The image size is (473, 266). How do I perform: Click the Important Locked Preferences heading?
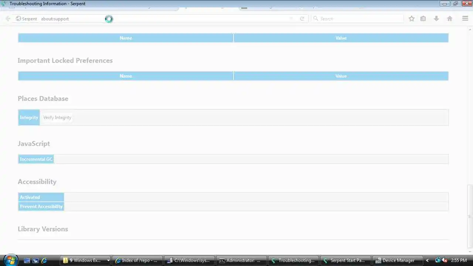point(65,61)
